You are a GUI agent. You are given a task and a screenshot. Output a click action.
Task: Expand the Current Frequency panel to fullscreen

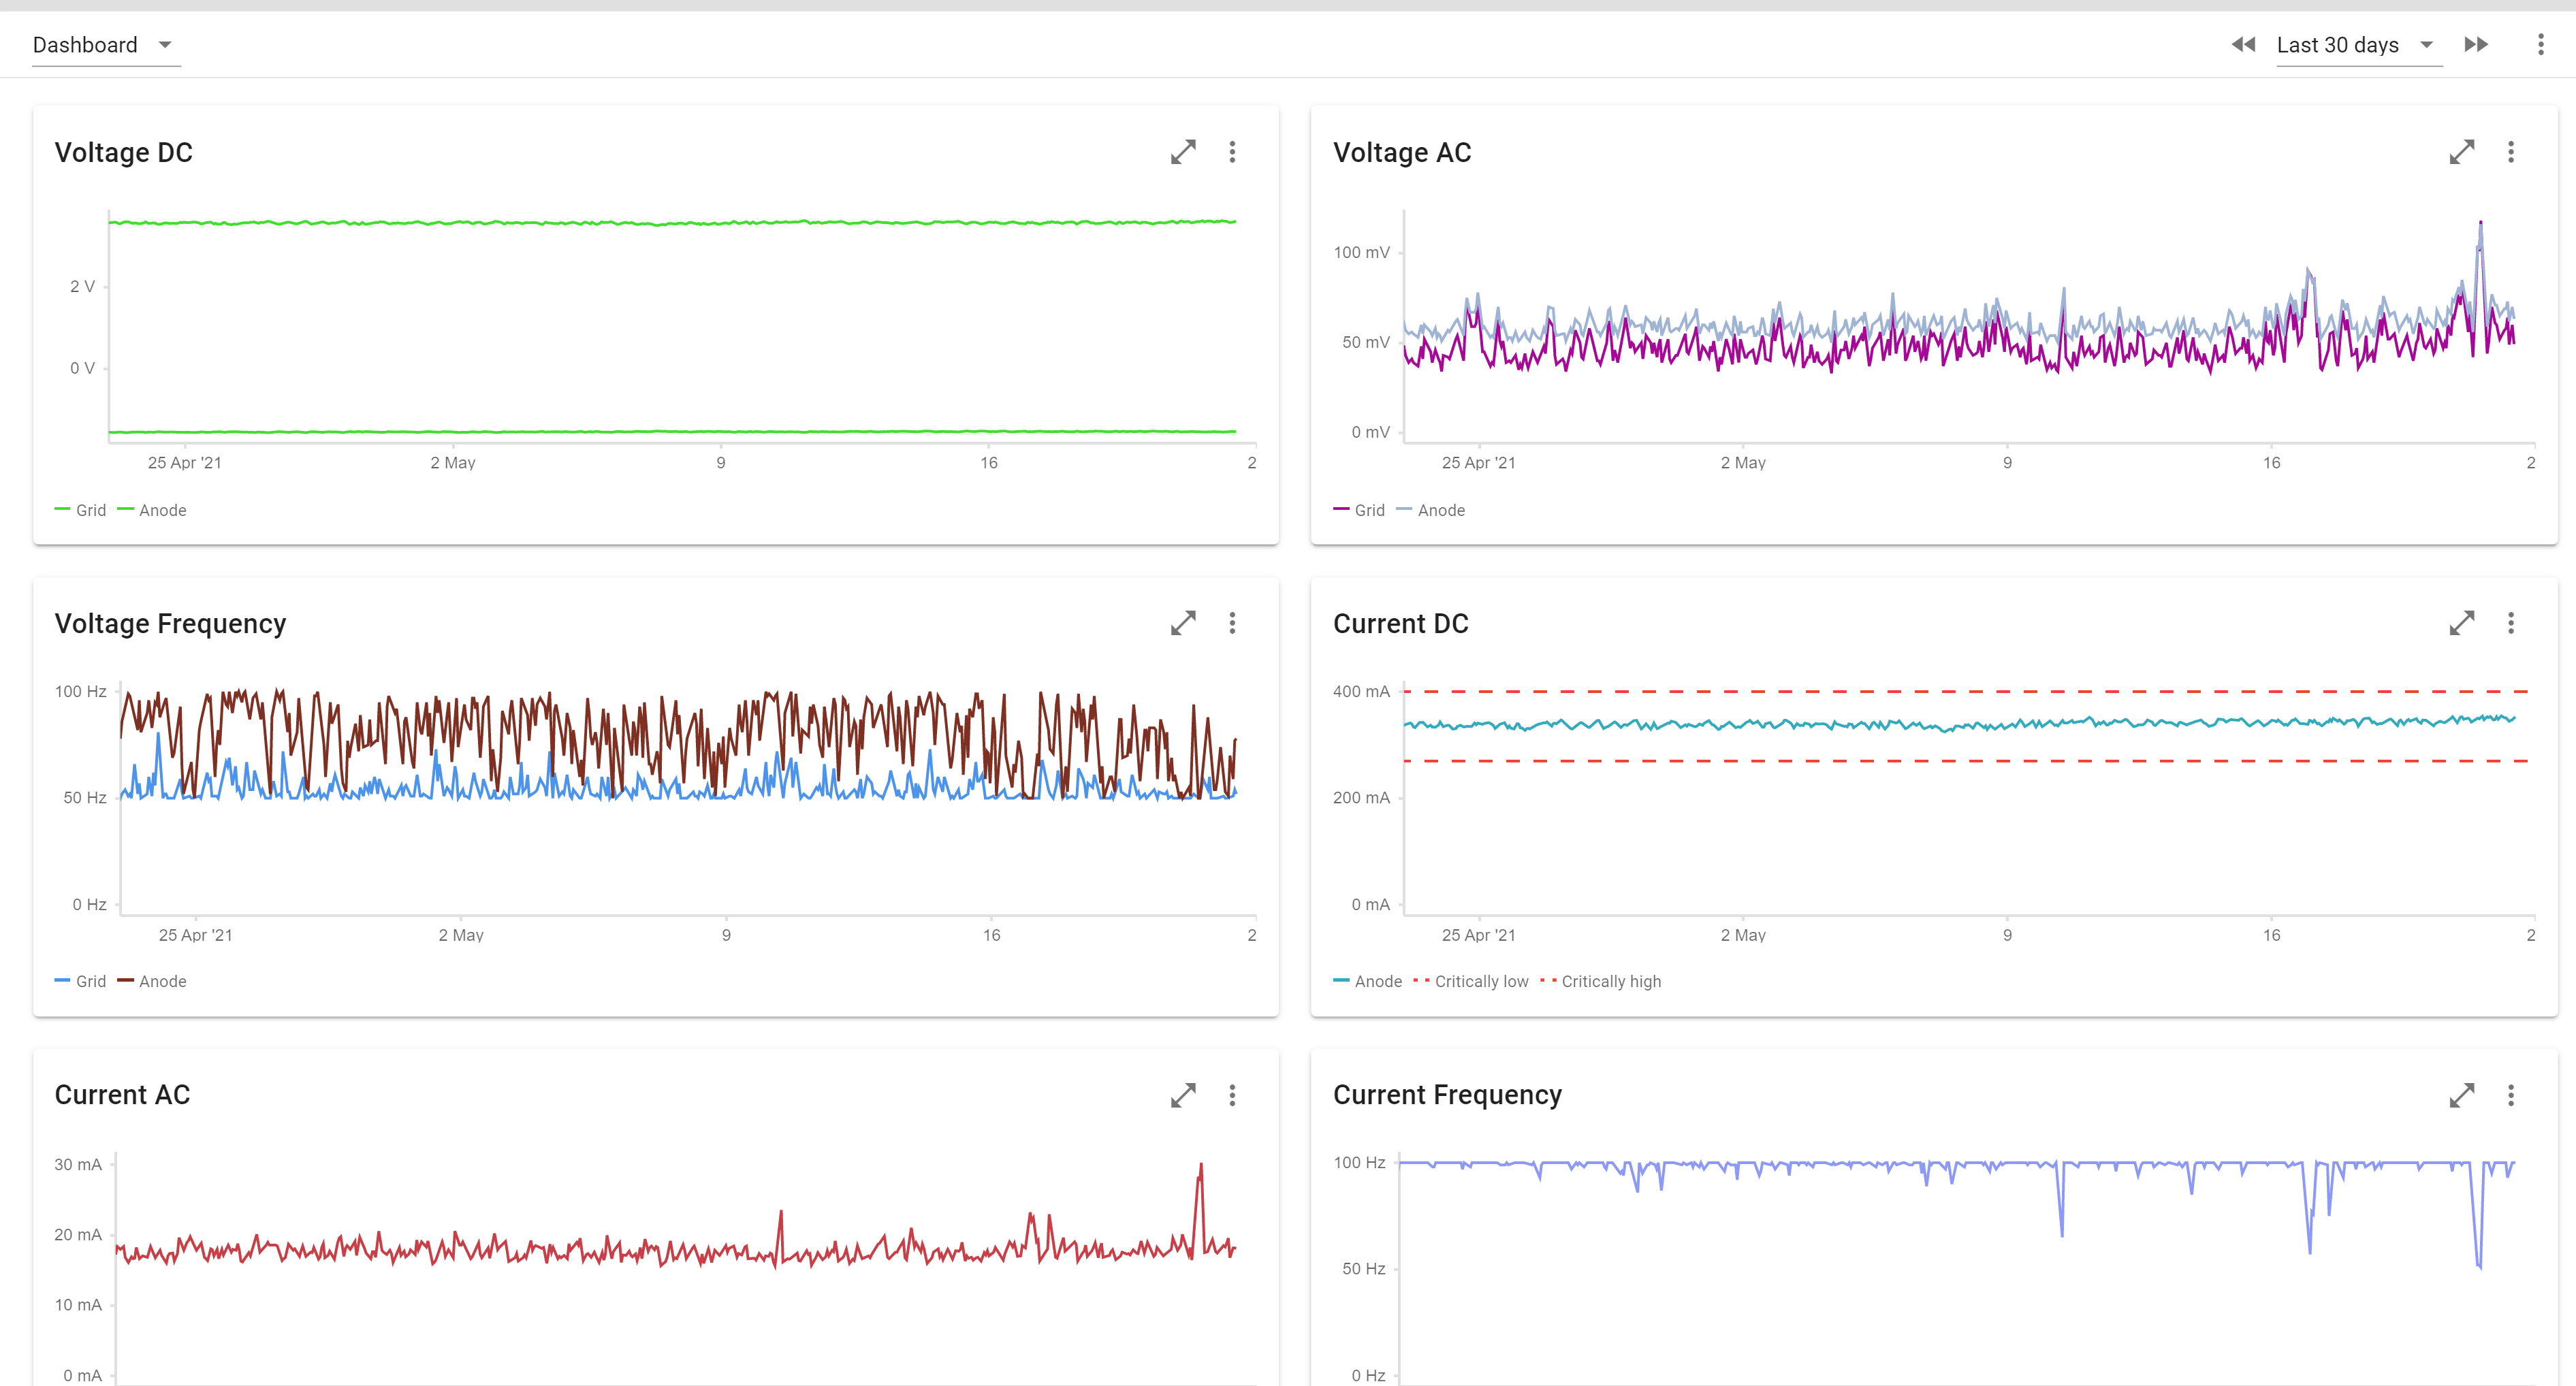2462,1095
